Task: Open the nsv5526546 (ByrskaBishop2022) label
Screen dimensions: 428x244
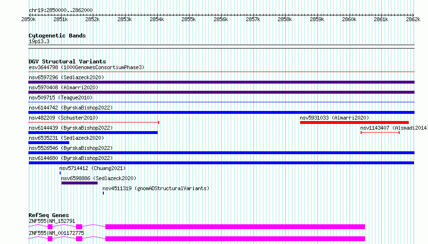Action: (71, 148)
